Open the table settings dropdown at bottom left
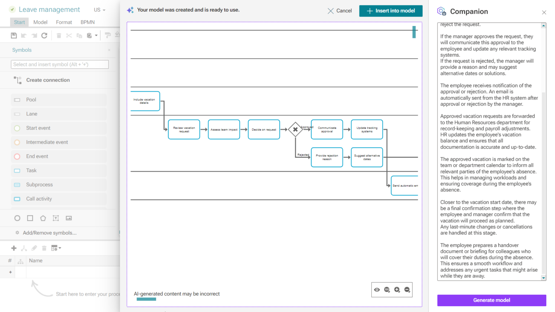This screenshot has width=555, height=312. [55, 248]
